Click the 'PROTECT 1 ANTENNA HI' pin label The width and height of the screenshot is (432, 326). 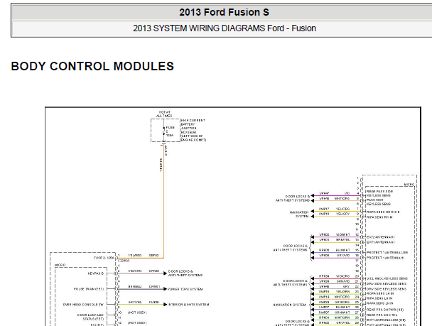pyautogui.click(x=385, y=258)
